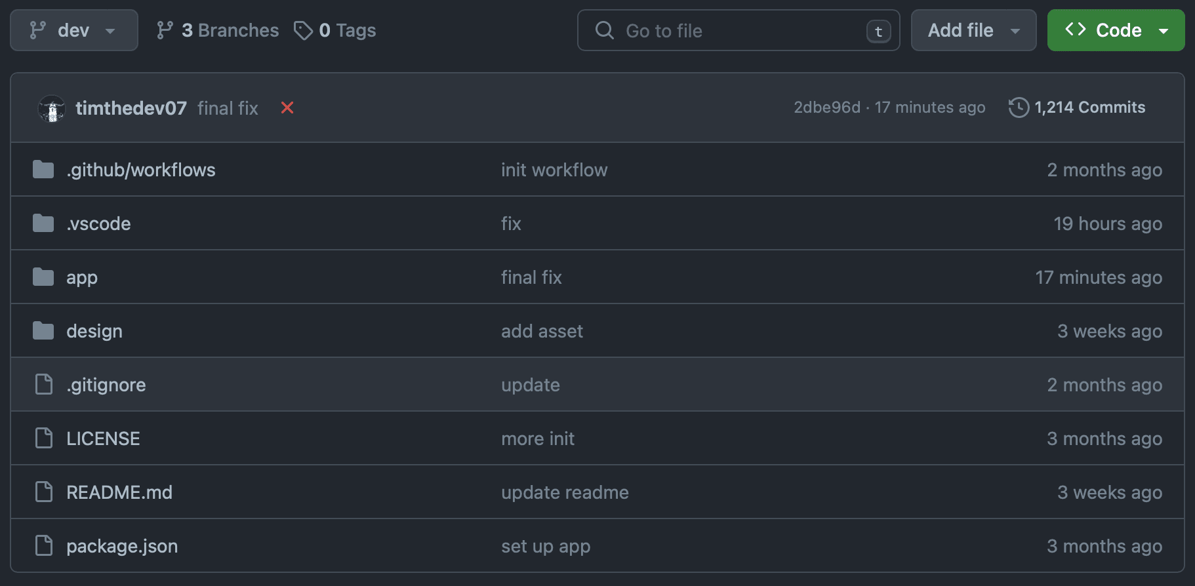Click the package.json file icon
This screenshot has height=586, width=1195.
click(x=44, y=545)
